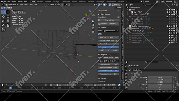Expand the Rig tree item
Image resolution: width=179 pixels, height=101 pixels.
[x=130, y=12]
